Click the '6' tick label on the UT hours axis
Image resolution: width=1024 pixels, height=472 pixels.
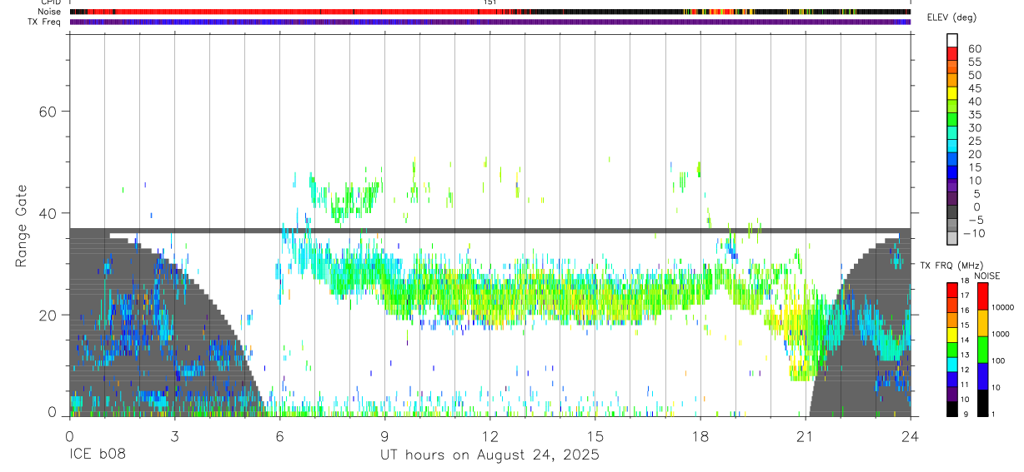coord(279,435)
